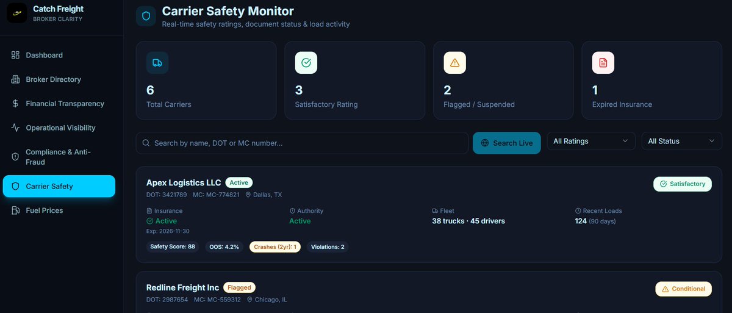Click the Insurance document icon for Apex Logistics
This screenshot has height=313, width=732.
[149, 210]
